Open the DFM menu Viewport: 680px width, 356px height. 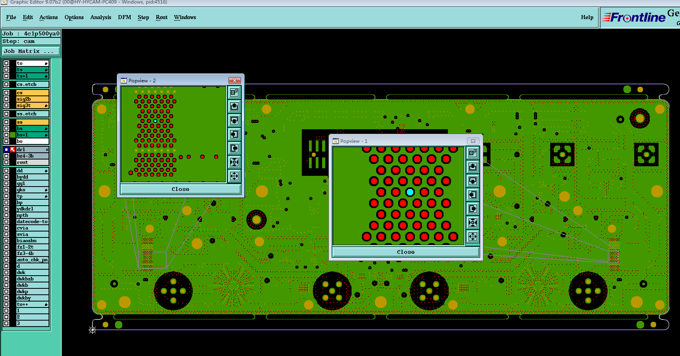click(x=125, y=17)
